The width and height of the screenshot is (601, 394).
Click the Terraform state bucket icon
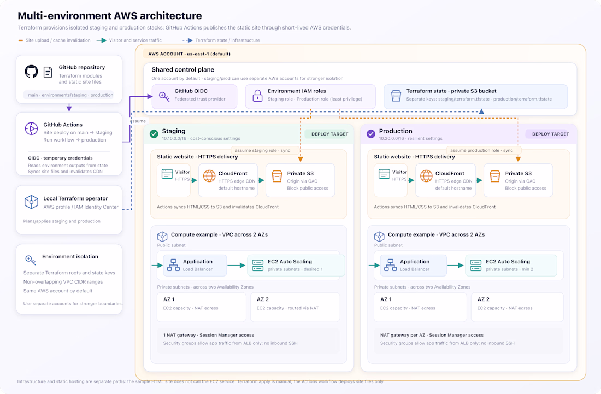tap(396, 96)
